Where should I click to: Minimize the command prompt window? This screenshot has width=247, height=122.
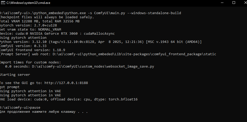pos(222,3)
